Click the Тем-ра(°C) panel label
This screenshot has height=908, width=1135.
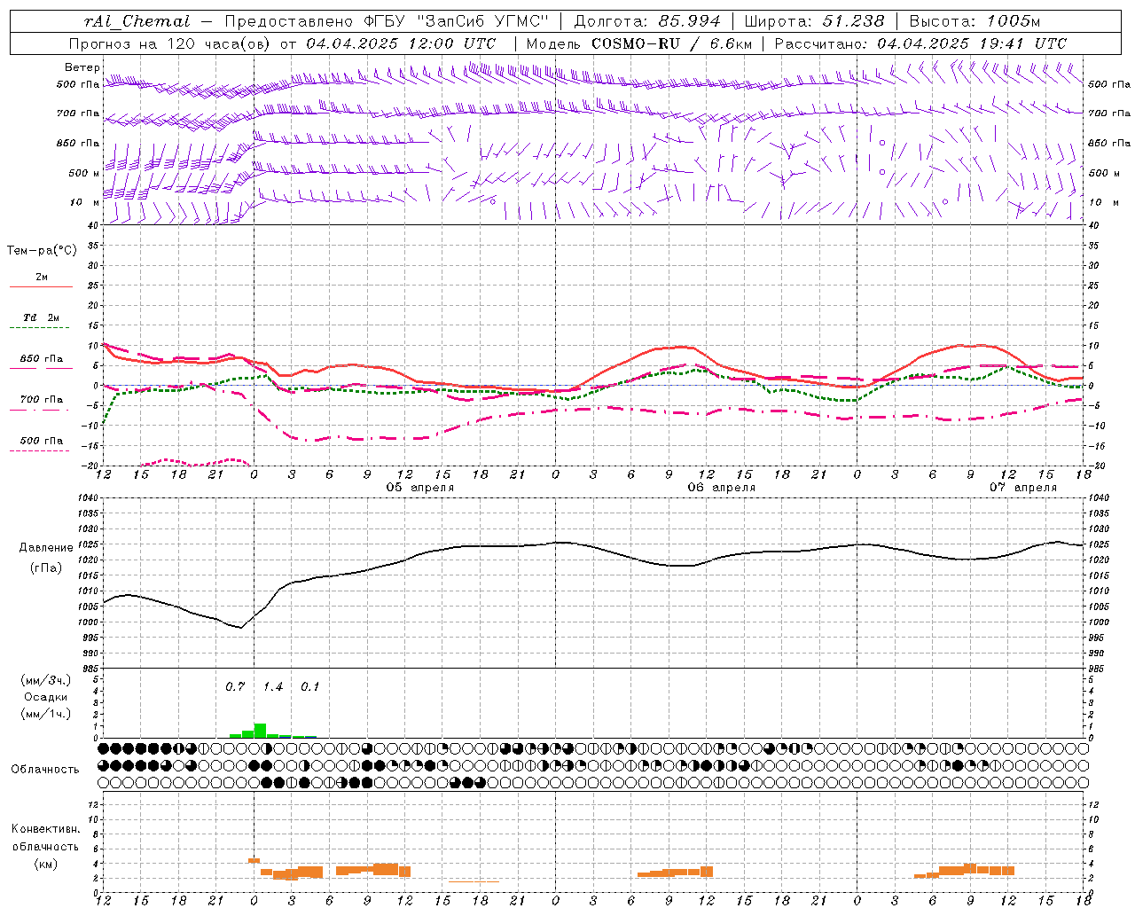tap(42, 251)
